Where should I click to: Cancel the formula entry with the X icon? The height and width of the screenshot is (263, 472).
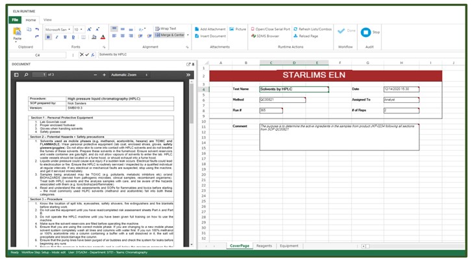(82, 54)
